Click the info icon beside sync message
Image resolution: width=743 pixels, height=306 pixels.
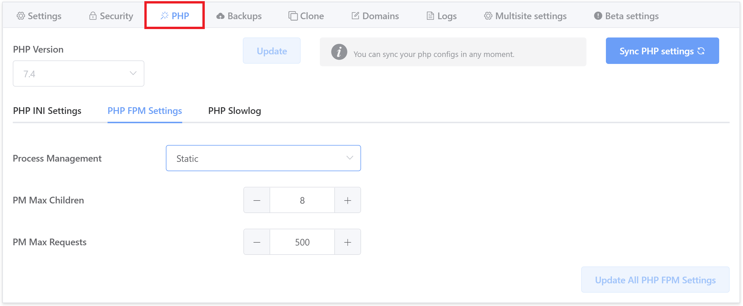[x=339, y=52]
